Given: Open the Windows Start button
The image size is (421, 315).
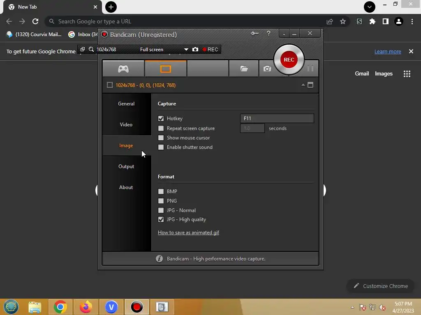Looking at the screenshot, I should [11, 307].
